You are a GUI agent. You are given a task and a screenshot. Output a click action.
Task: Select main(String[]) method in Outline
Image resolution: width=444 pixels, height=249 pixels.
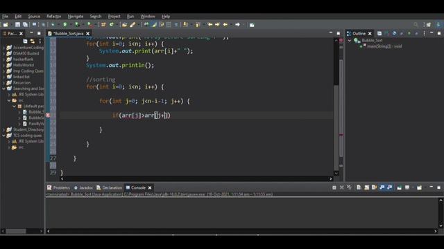coord(384,46)
